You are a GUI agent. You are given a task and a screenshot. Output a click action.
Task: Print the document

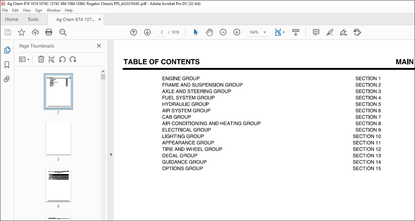pyautogui.click(x=49, y=32)
